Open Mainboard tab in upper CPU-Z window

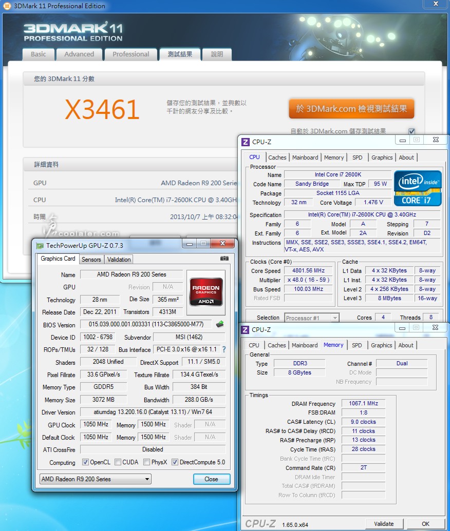(305, 158)
